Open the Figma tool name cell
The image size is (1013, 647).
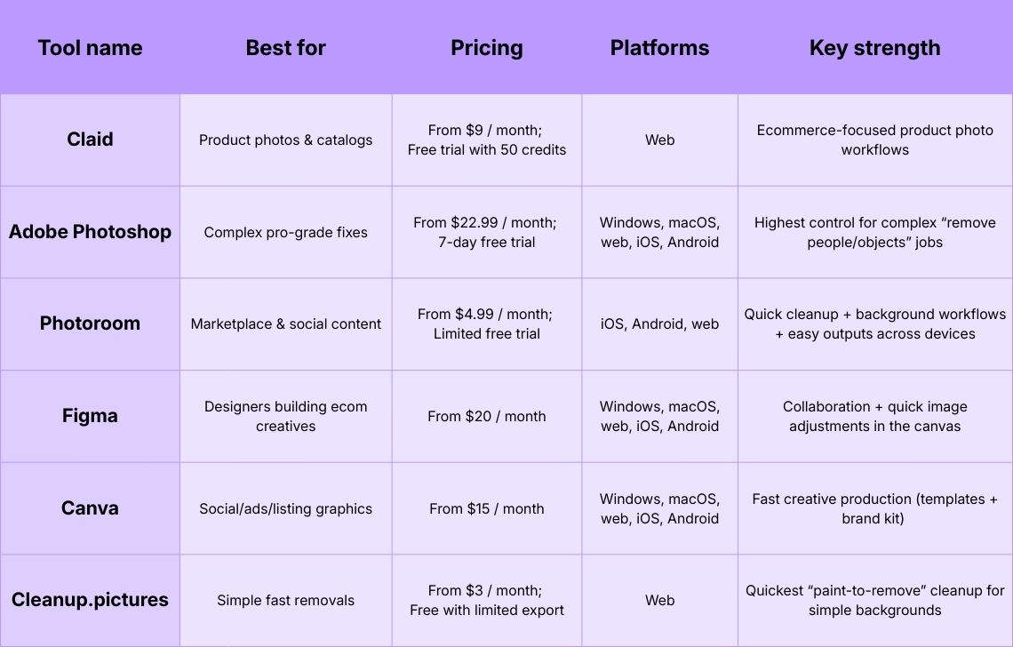[x=90, y=416]
